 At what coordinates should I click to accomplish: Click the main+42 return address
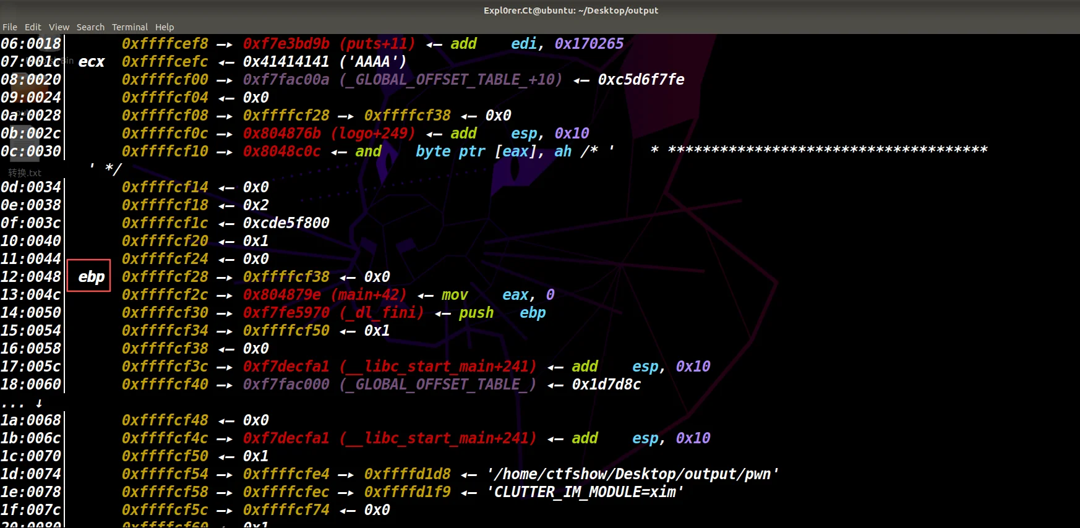click(369, 295)
